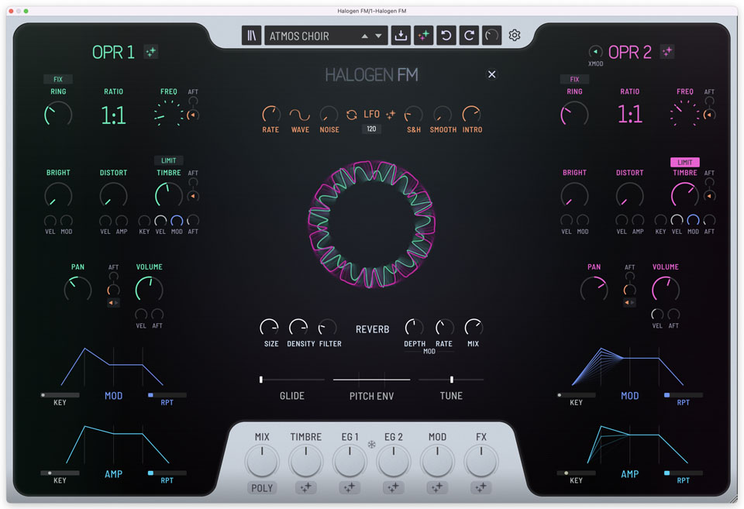Image resolution: width=744 pixels, height=509 pixels.
Task: Select next preset with down arrow
Action: click(x=378, y=36)
